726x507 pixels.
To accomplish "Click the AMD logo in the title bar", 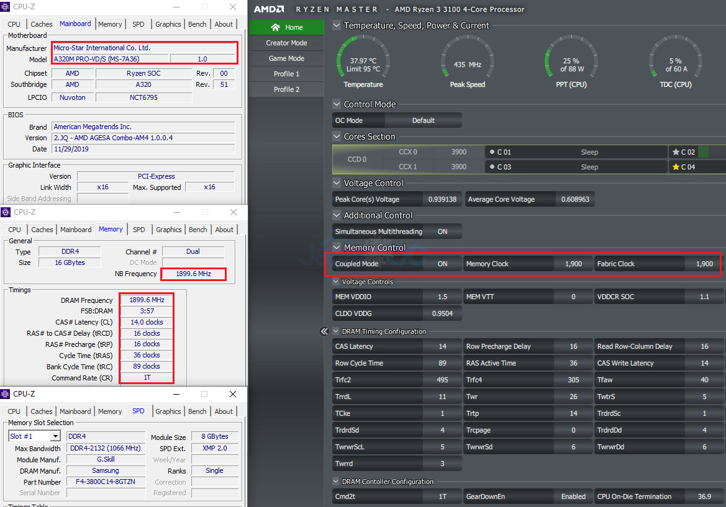I will (269, 9).
